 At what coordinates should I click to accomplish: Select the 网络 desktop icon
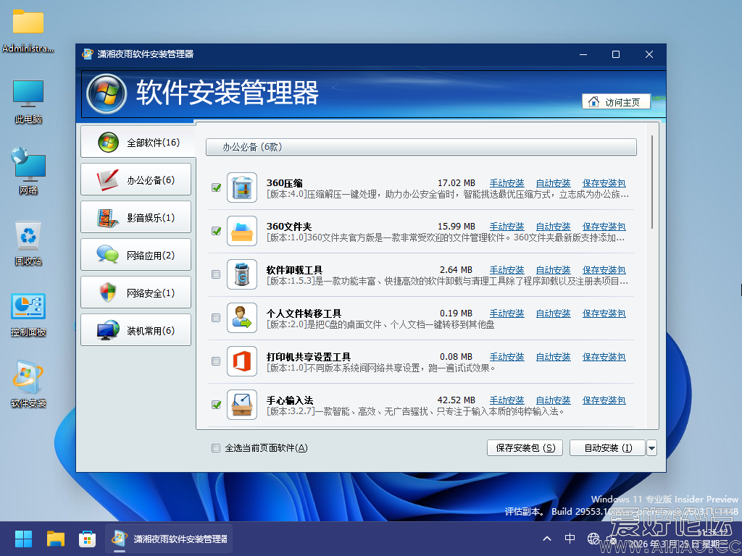coord(28,171)
